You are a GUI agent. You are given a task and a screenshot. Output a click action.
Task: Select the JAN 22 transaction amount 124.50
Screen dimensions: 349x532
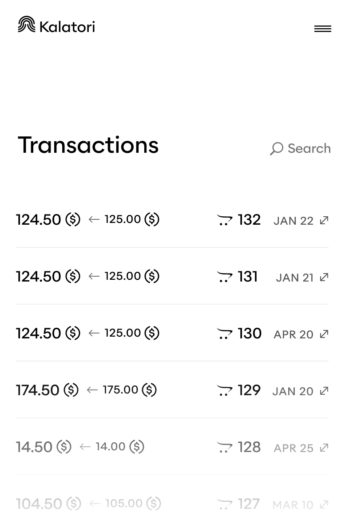pos(38,220)
